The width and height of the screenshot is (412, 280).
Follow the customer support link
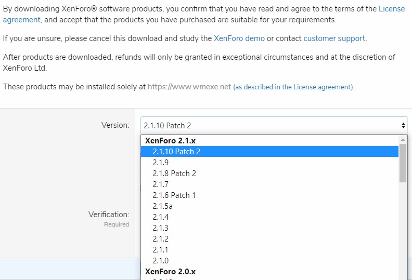[334, 38]
